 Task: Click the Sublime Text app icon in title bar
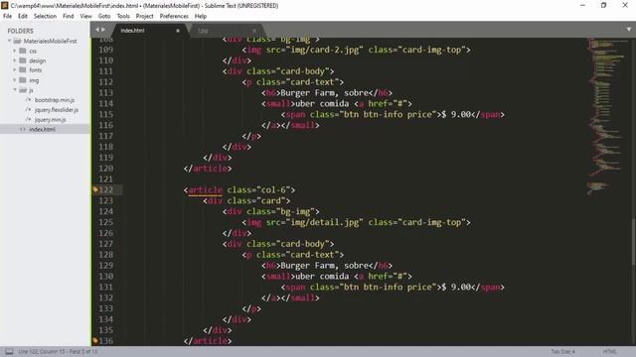(x=5, y=5)
